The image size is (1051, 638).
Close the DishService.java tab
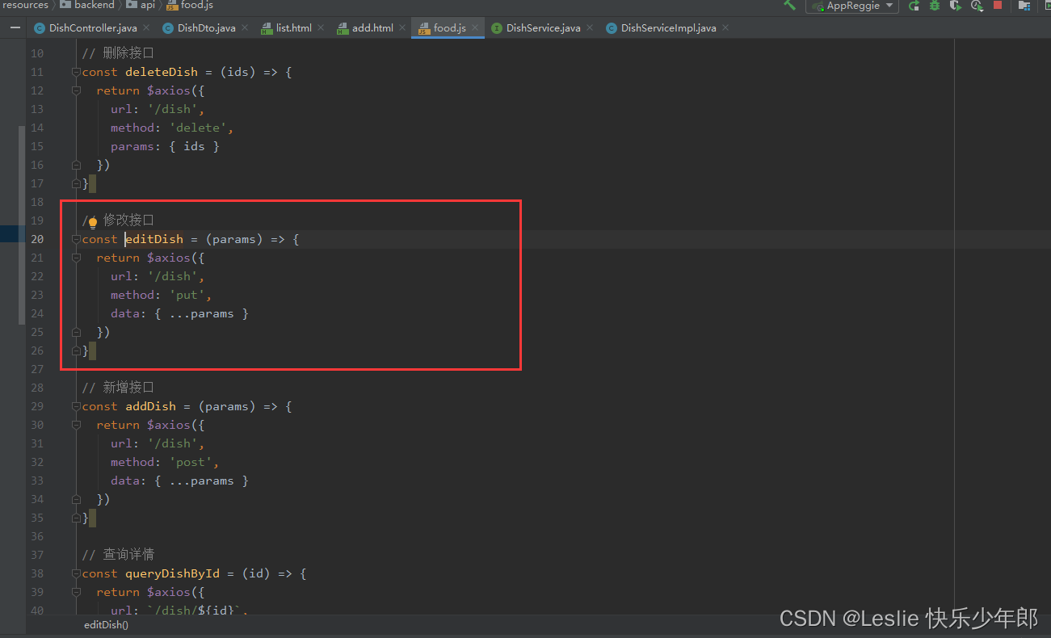coord(589,27)
